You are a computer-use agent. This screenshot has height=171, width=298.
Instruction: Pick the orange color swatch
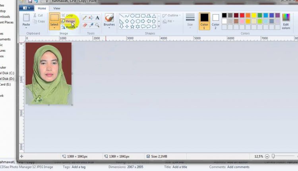[248, 16]
